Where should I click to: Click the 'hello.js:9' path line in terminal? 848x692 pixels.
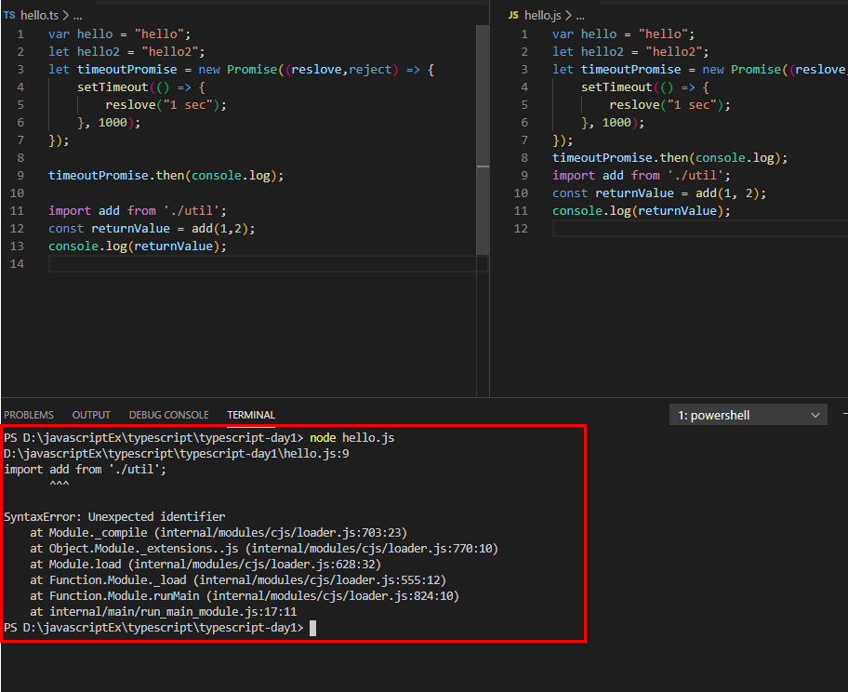pos(177,453)
